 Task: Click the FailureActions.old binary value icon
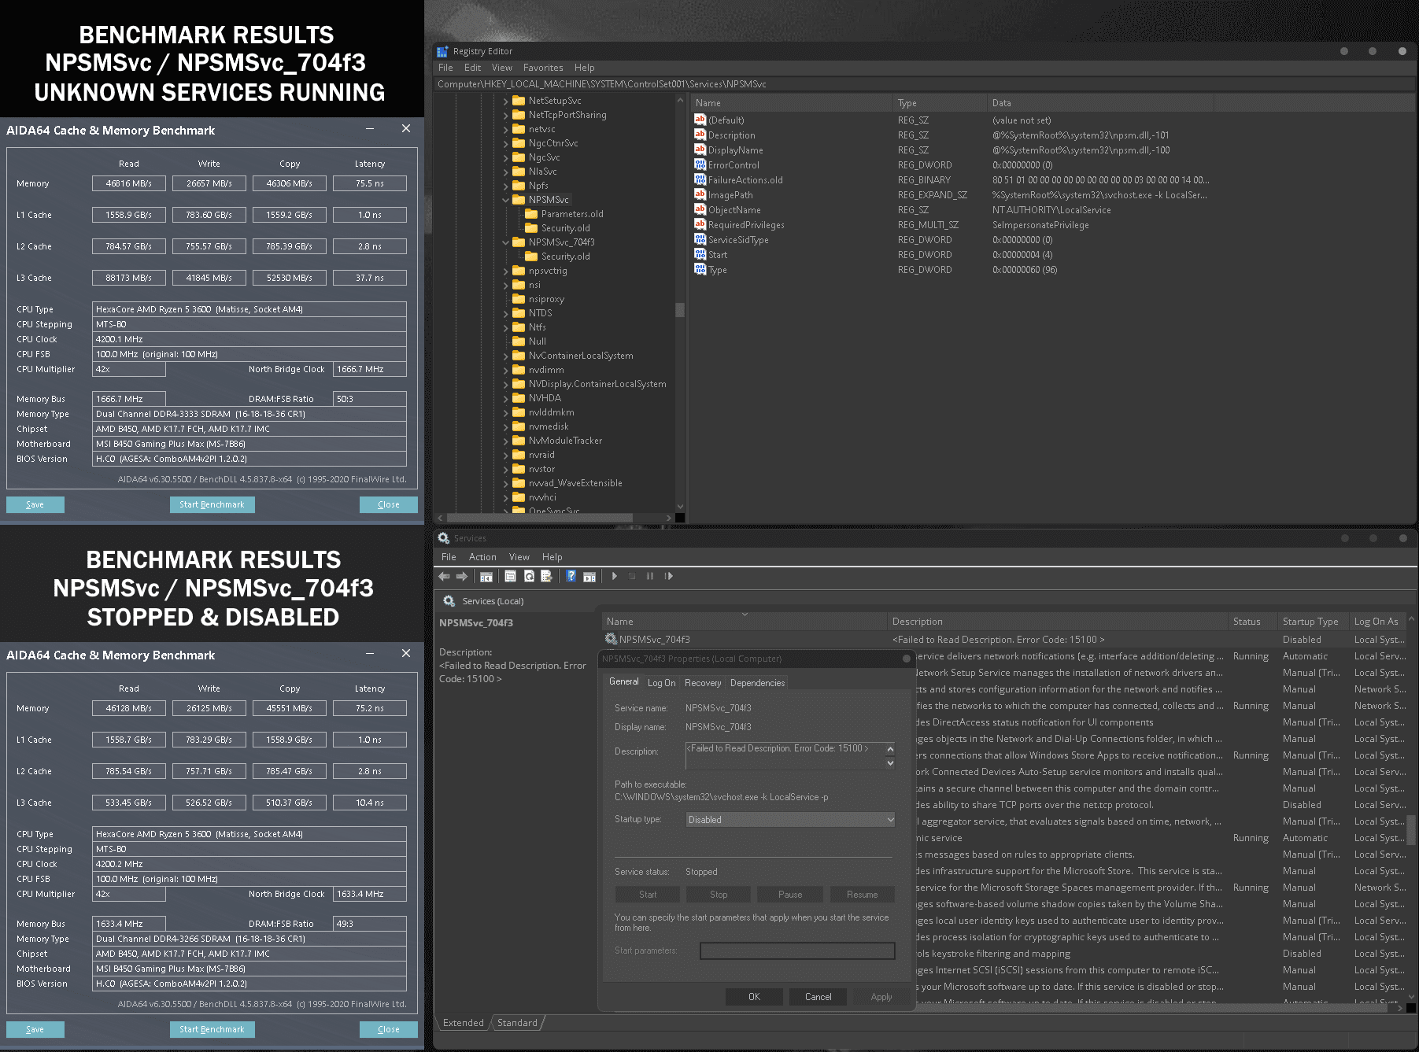pyautogui.click(x=700, y=179)
